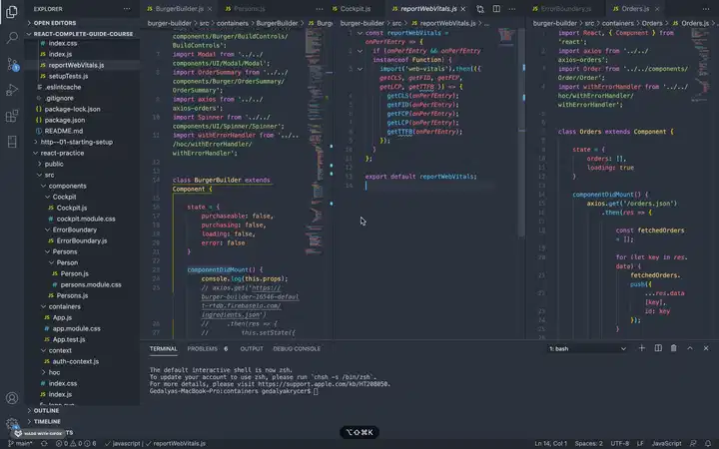Open setupTests.js in explorer
The image size is (719, 449).
(x=68, y=76)
